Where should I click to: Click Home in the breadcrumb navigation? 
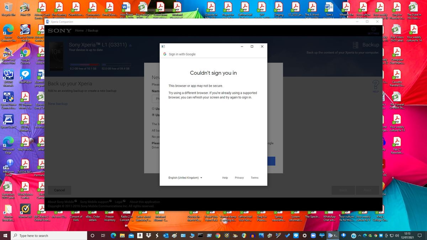(x=79, y=30)
